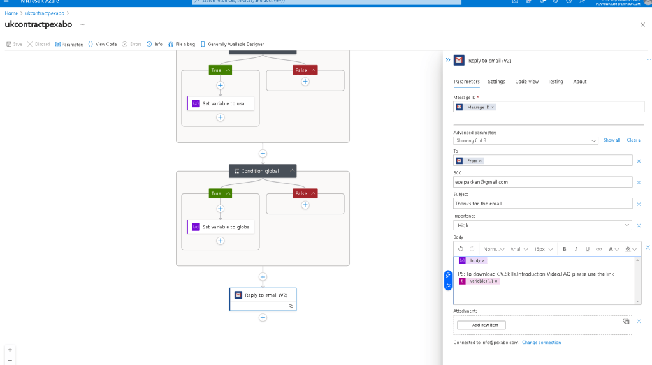Screen dimensions: 652x365
Task: Click the Change connection link
Action: 541,343
